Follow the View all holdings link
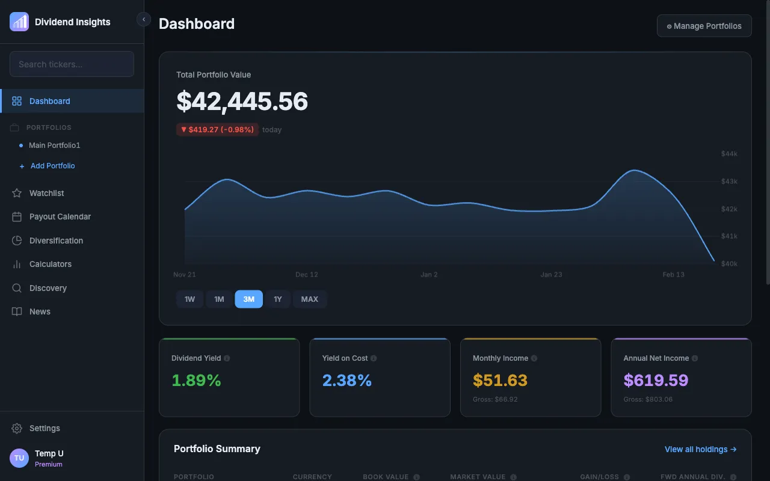Screen dimensions: 770x481 coord(700,449)
